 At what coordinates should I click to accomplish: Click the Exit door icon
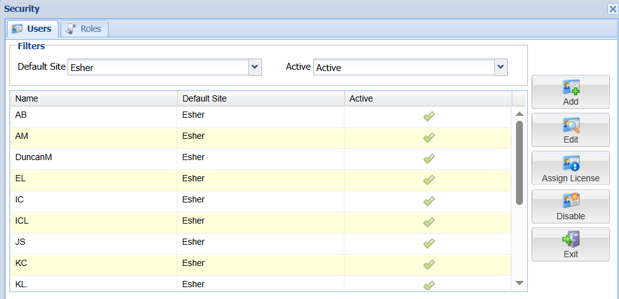point(571,240)
